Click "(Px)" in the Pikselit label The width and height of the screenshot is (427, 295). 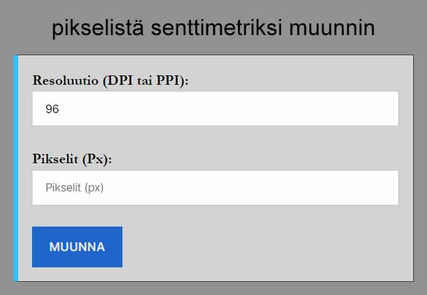click(x=97, y=159)
